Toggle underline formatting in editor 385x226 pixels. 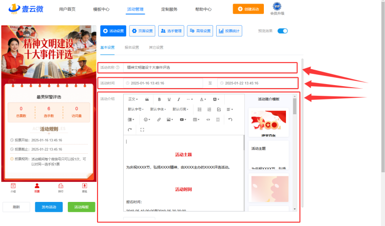pyautogui.click(x=169, y=99)
